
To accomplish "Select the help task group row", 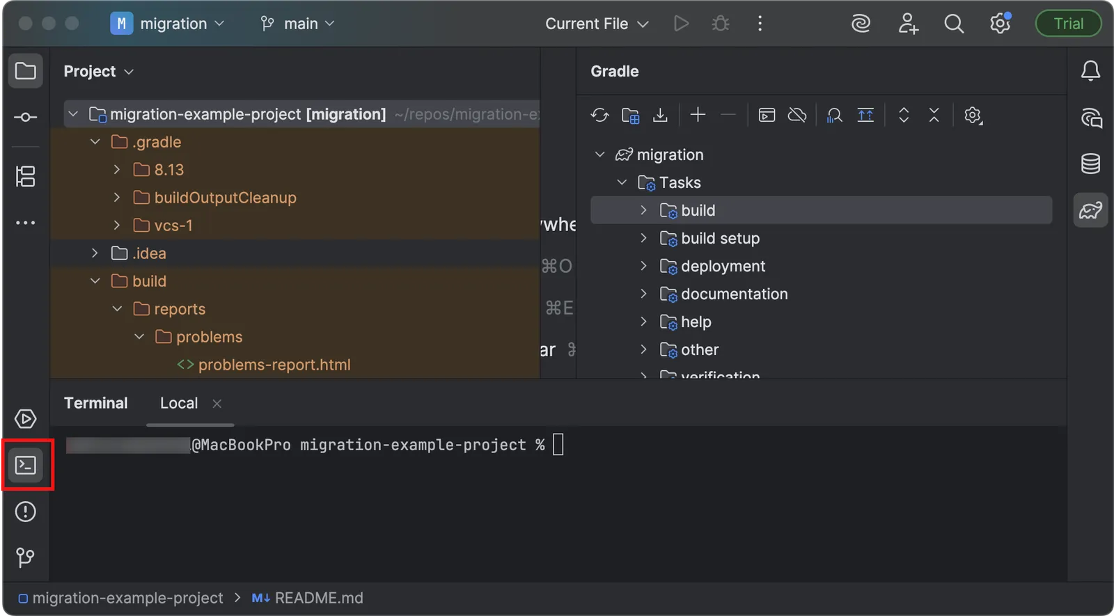I will coord(821,322).
